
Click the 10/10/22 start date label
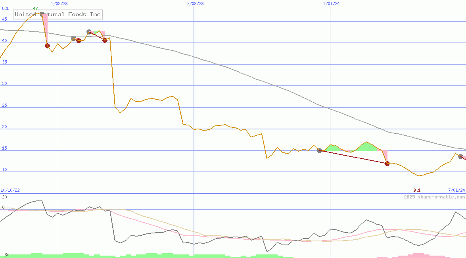point(10,191)
